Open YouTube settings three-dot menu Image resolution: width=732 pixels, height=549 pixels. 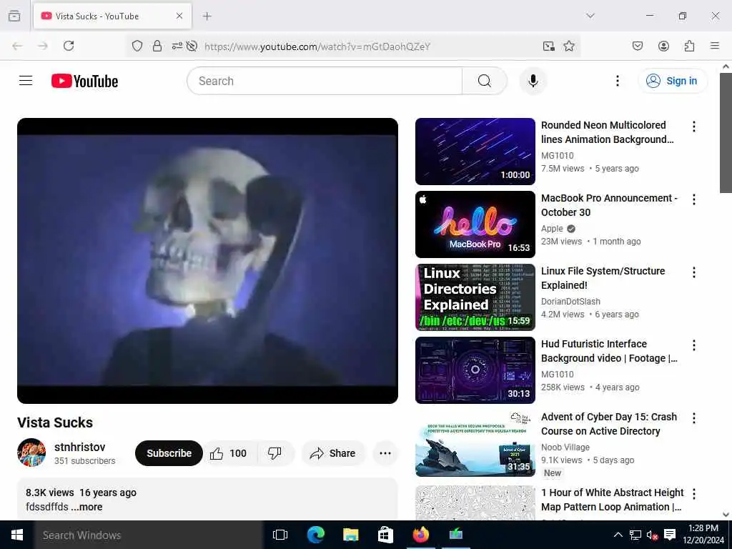click(x=617, y=81)
